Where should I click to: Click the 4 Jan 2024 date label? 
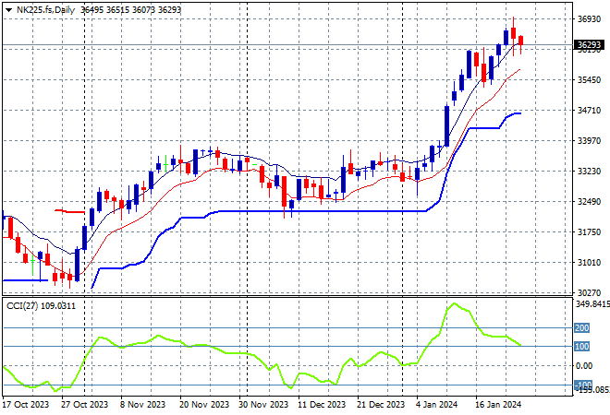(x=436, y=405)
